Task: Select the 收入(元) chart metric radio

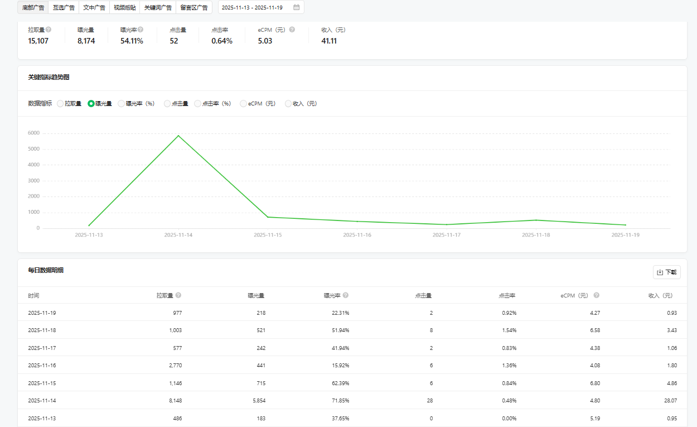Action: tap(288, 103)
